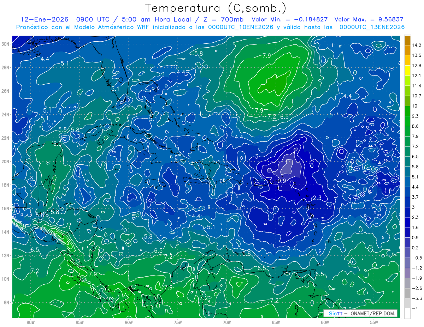424x327 pixels.
Task: Click the "18N" latitude axis label
Action: (6, 185)
